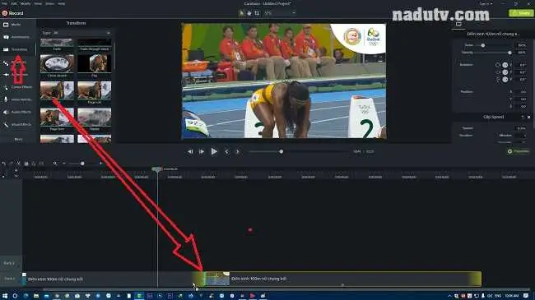Open the Cursor Effects tab
This screenshot has width=535, height=300.
(x=18, y=87)
